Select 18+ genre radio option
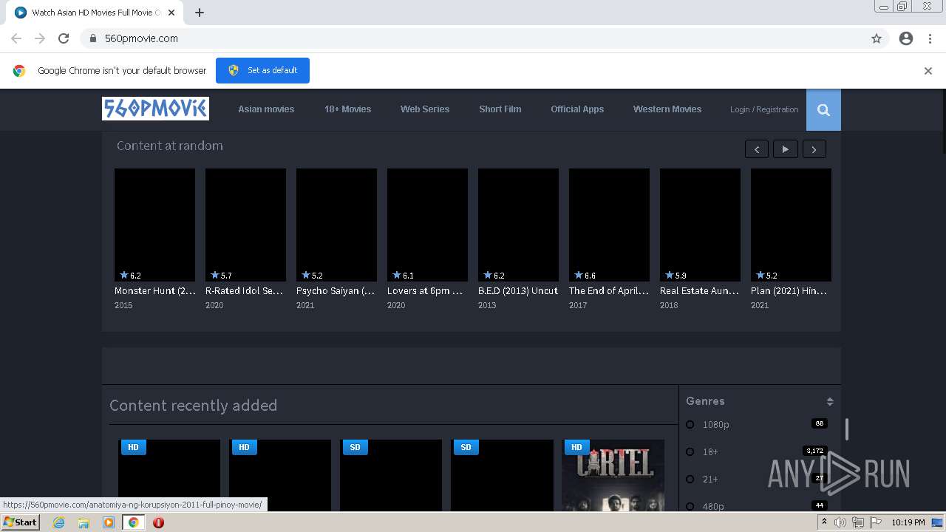The width and height of the screenshot is (946, 532). tap(690, 452)
